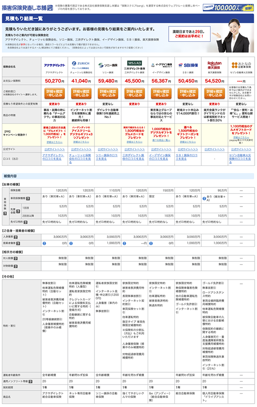The height and width of the screenshot is (407, 257).
Task: Open 三井ダイレクト損保の口コミを見る link
Action: (133, 157)
